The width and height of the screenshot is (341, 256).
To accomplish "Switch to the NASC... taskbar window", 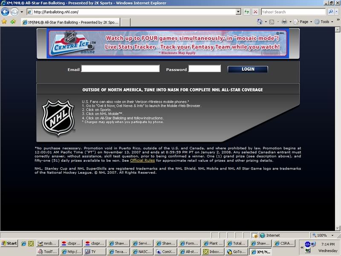I will 142,252.
